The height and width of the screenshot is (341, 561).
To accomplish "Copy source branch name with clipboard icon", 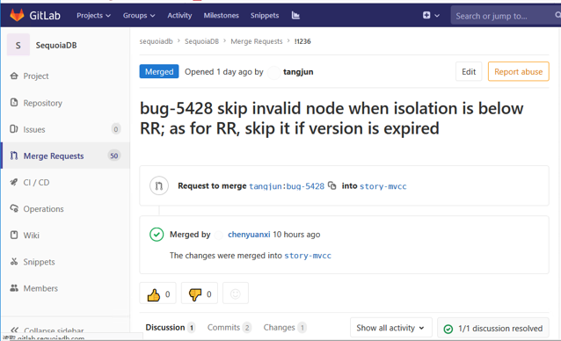I will click(x=332, y=185).
